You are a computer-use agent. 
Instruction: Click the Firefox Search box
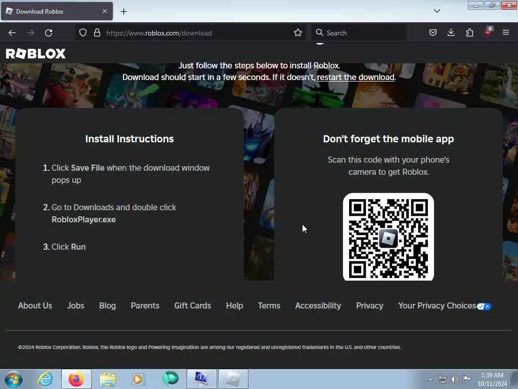(359, 33)
